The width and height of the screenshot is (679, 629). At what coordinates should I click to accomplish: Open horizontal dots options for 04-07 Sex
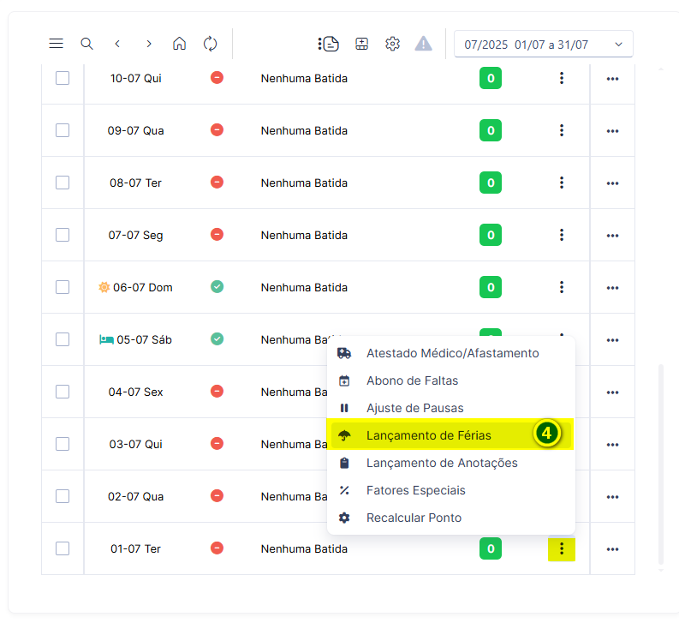click(612, 392)
